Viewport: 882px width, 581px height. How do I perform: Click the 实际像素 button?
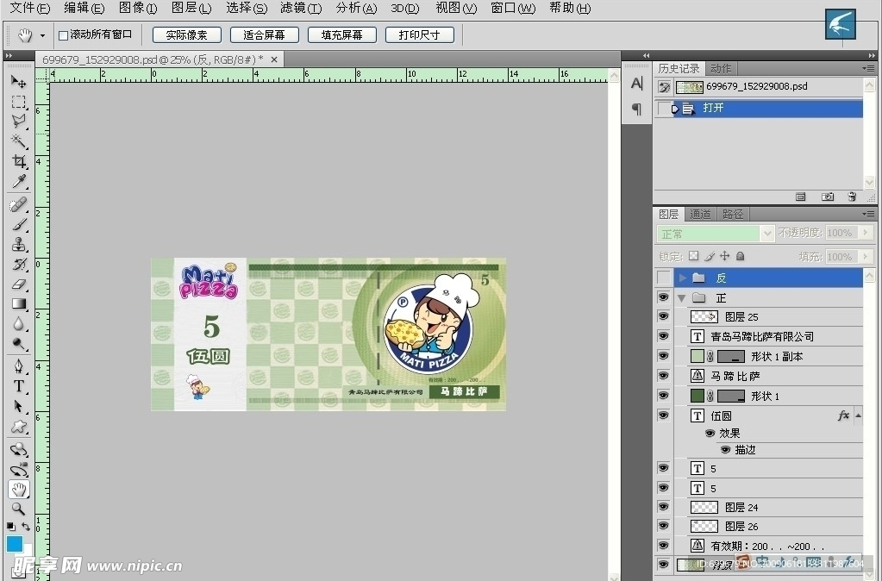[x=187, y=34]
